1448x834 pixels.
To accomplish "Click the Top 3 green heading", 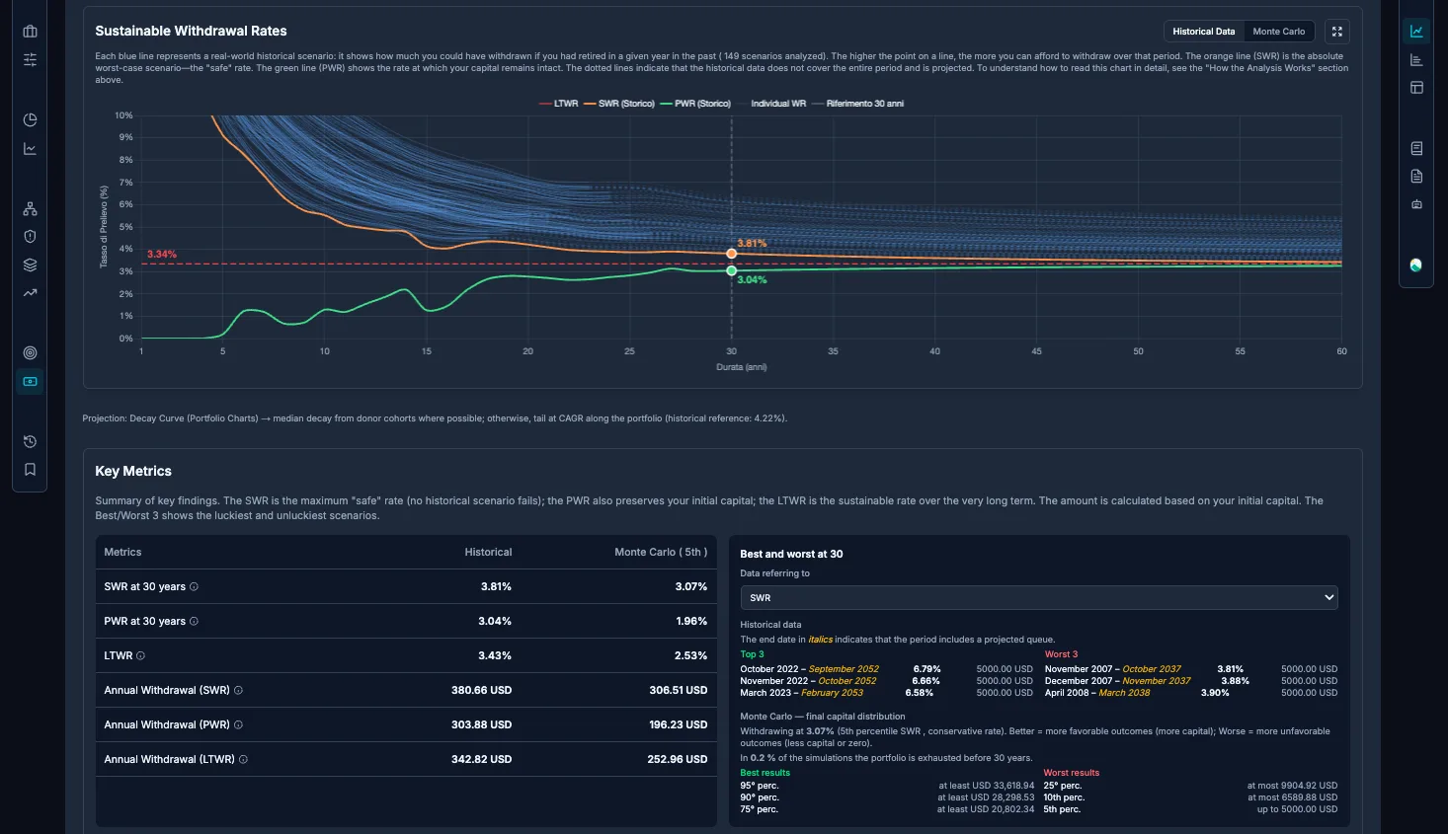I will pos(753,654).
